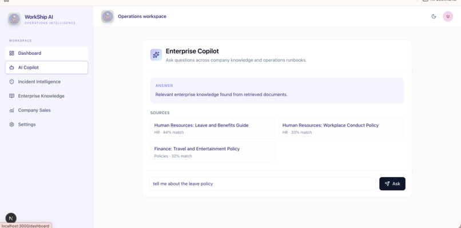The image size is (461, 228).
Task: Click the AI Copilot robot icon
Action: pyautogui.click(x=12, y=67)
